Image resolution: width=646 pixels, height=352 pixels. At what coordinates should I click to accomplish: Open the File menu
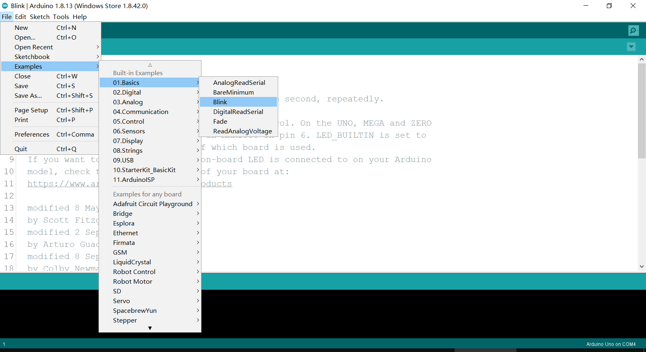point(6,17)
